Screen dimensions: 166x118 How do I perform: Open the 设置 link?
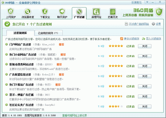point(158,24)
